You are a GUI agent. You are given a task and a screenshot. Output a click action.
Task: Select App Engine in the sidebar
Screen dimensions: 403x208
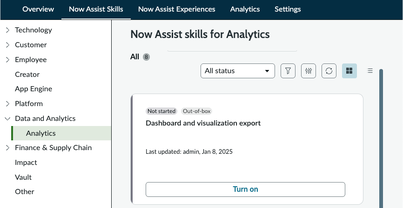pos(34,89)
